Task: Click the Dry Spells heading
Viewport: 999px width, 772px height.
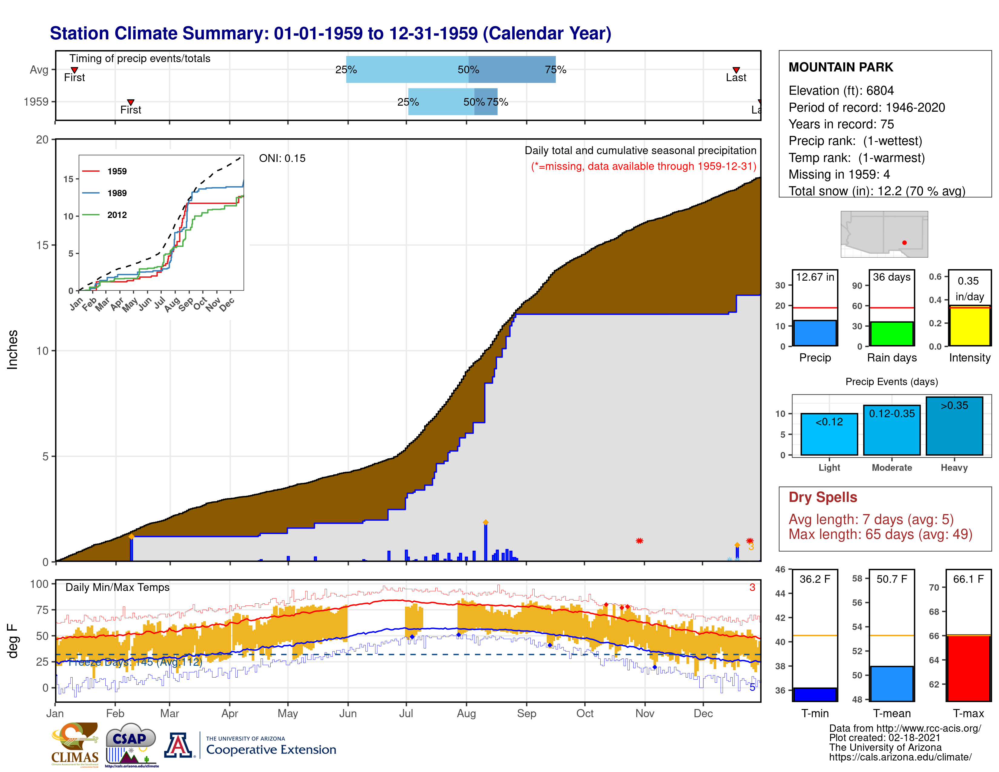Action: pyautogui.click(x=823, y=497)
